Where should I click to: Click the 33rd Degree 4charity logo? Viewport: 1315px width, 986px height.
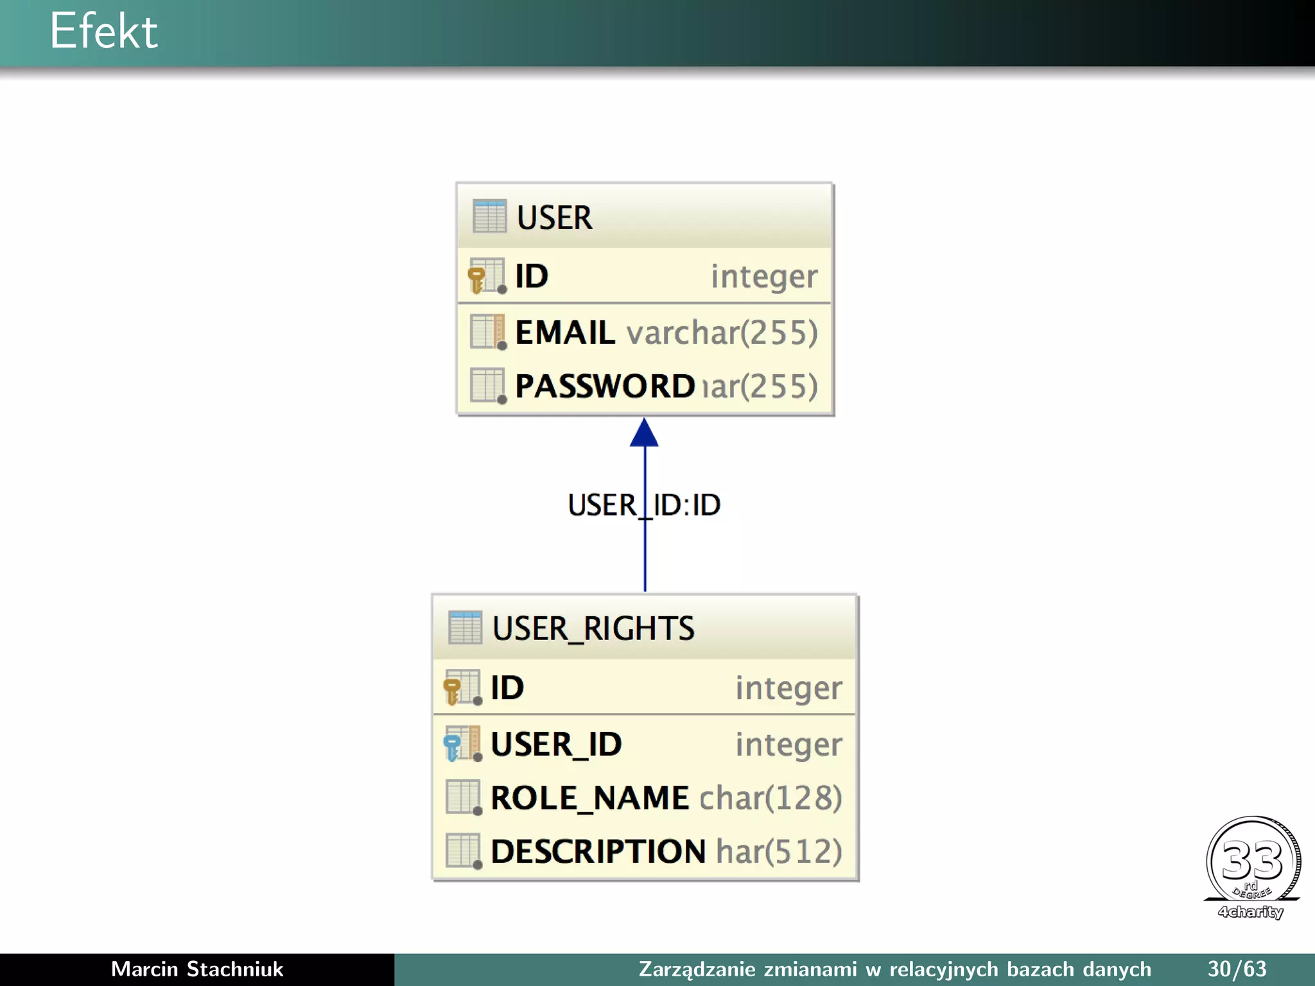coord(1252,868)
